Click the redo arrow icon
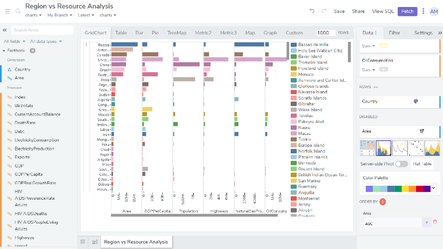The image size is (443, 249). pyautogui.click(x=324, y=11)
